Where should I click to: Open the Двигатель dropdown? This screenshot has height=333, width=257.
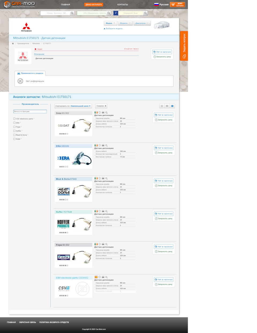pyautogui.click(x=142, y=23)
